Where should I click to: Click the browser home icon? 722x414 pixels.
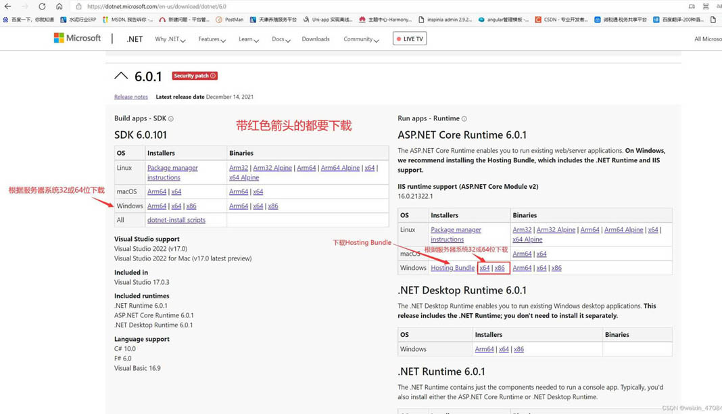(59, 6)
